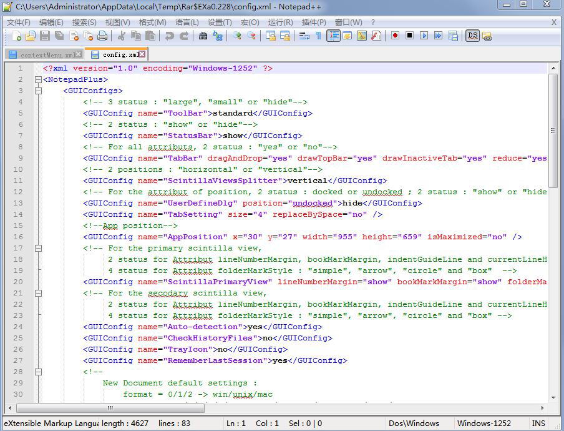Click the horizontal scrollbar right arrow
This screenshot has height=431, width=564.
click(x=542, y=408)
